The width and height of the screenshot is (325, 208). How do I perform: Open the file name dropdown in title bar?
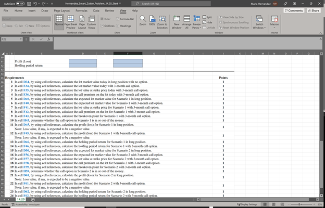120,4
